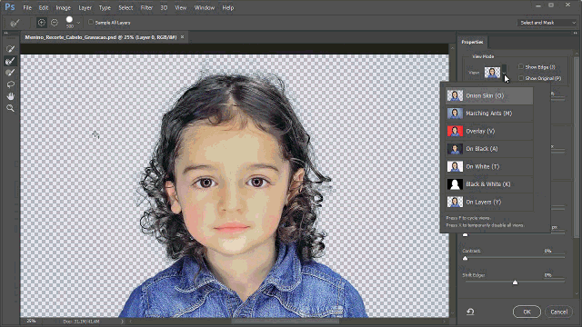
Task: Open the Edit menu
Action: coord(44,7)
